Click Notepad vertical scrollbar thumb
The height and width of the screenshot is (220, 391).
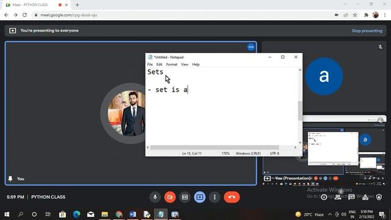coord(300,111)
